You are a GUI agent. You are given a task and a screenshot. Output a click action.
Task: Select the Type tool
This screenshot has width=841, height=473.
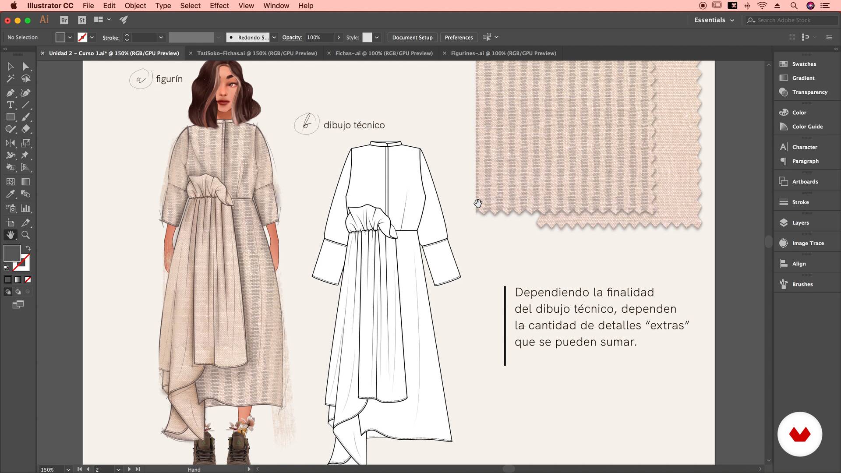(x=11, y=105)
